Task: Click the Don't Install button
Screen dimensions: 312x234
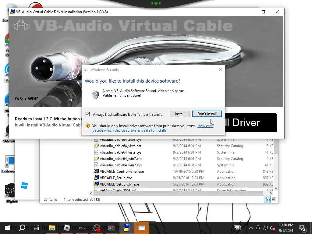Action: [x=207, y=114]
